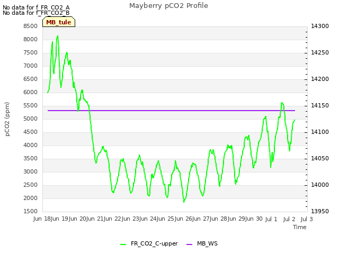Click the 7500 left axis tick label
Screen dimensions: 339x254
[x=31, y=53]
